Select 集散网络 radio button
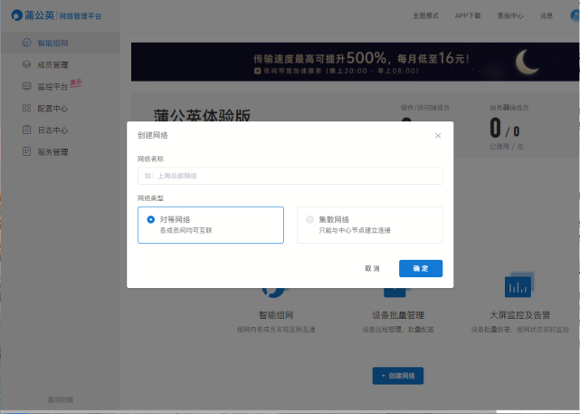 pos(309,219)
